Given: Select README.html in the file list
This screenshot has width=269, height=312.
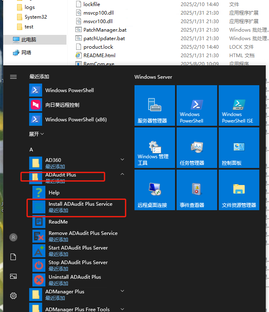Looking at the screenshot, I should point(99,55).
